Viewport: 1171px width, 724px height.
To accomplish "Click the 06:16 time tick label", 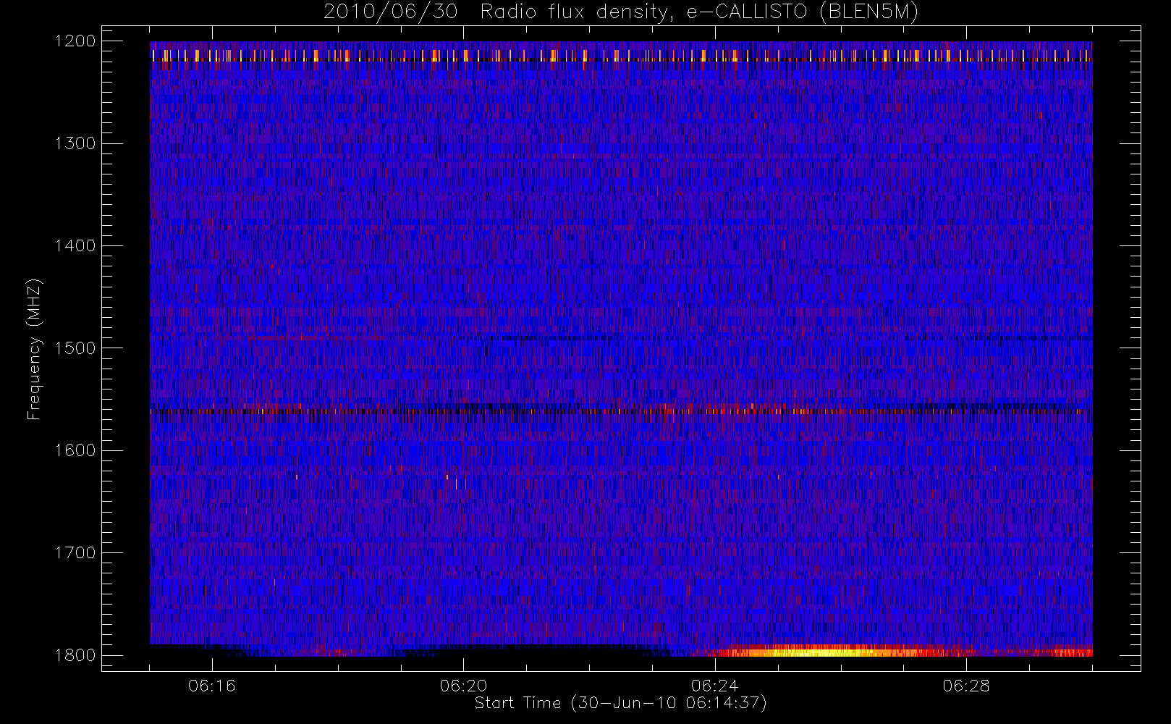I will pos(212,686).
